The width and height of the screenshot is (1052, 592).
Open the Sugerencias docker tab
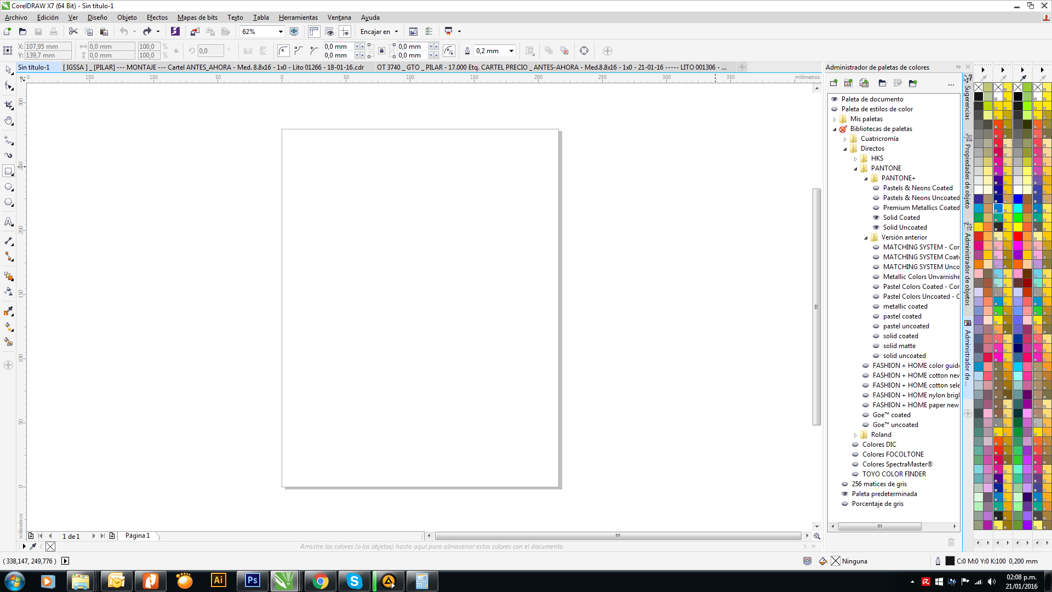coord(968,98)
